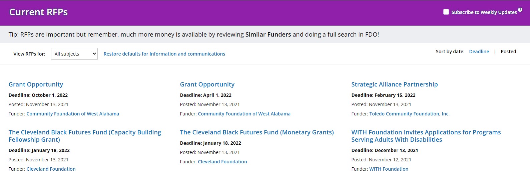This screenshot has height=171, width=530.
Task: Click the help question mark icon
Action: [520, 10]
